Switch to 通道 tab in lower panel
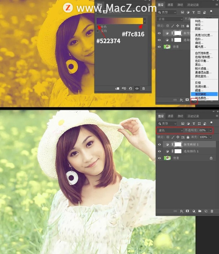219x254 pixels. click(x=170, y=116)
